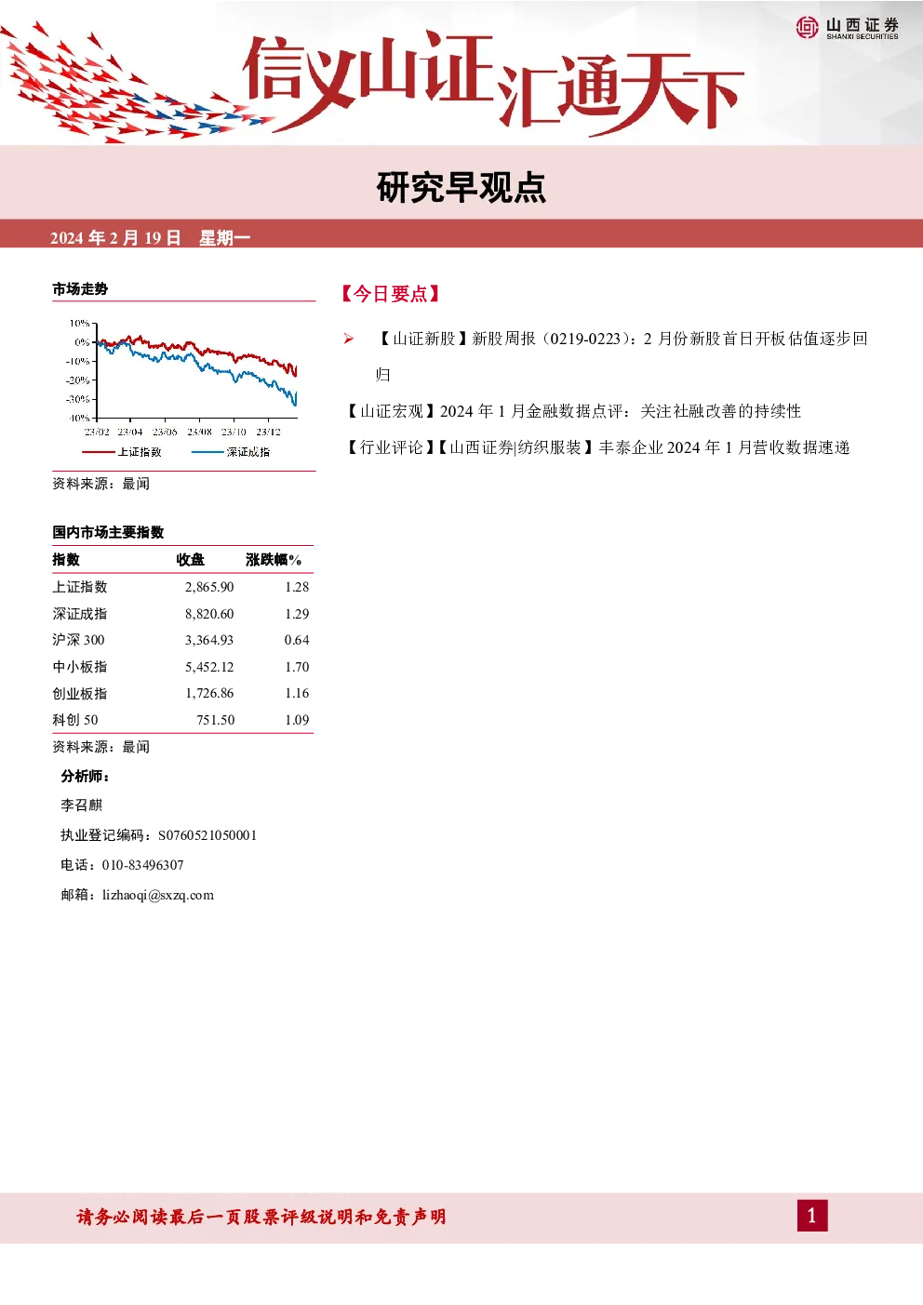Click the 上证指数 chart legend entry
This screenshot has height=1305, width=923.
[122, 452]
